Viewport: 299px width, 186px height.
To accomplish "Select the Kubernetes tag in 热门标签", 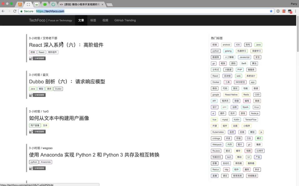I will [x=218, y=132].
